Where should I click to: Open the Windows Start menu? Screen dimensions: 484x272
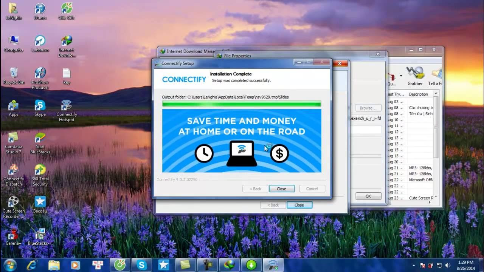click(10, 265)
